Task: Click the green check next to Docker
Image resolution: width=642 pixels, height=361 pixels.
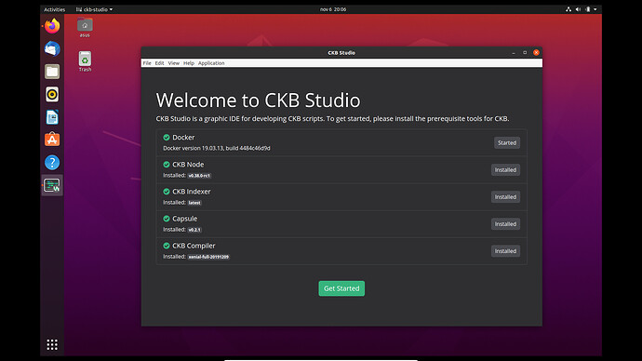Action: point(167,137)
